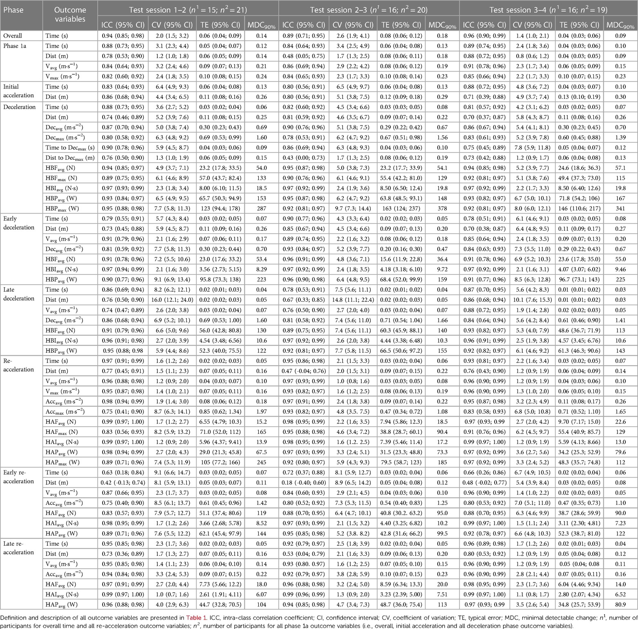Select the 'Accmax' outcome variable
638x629 pixels.
[x=64, y=411]
